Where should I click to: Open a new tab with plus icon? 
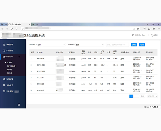pyautogui.click(x=33, y=24)
